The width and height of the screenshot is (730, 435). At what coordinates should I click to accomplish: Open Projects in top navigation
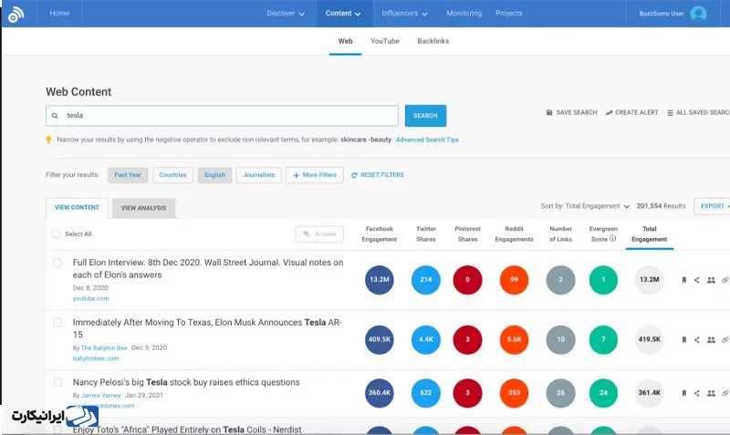pos(509,14)
